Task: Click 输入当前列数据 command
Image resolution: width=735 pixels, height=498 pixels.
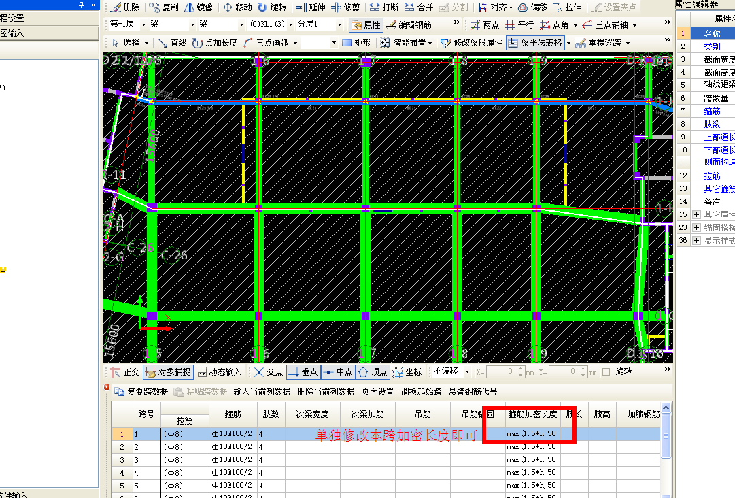Action: [x=262, y=392]
